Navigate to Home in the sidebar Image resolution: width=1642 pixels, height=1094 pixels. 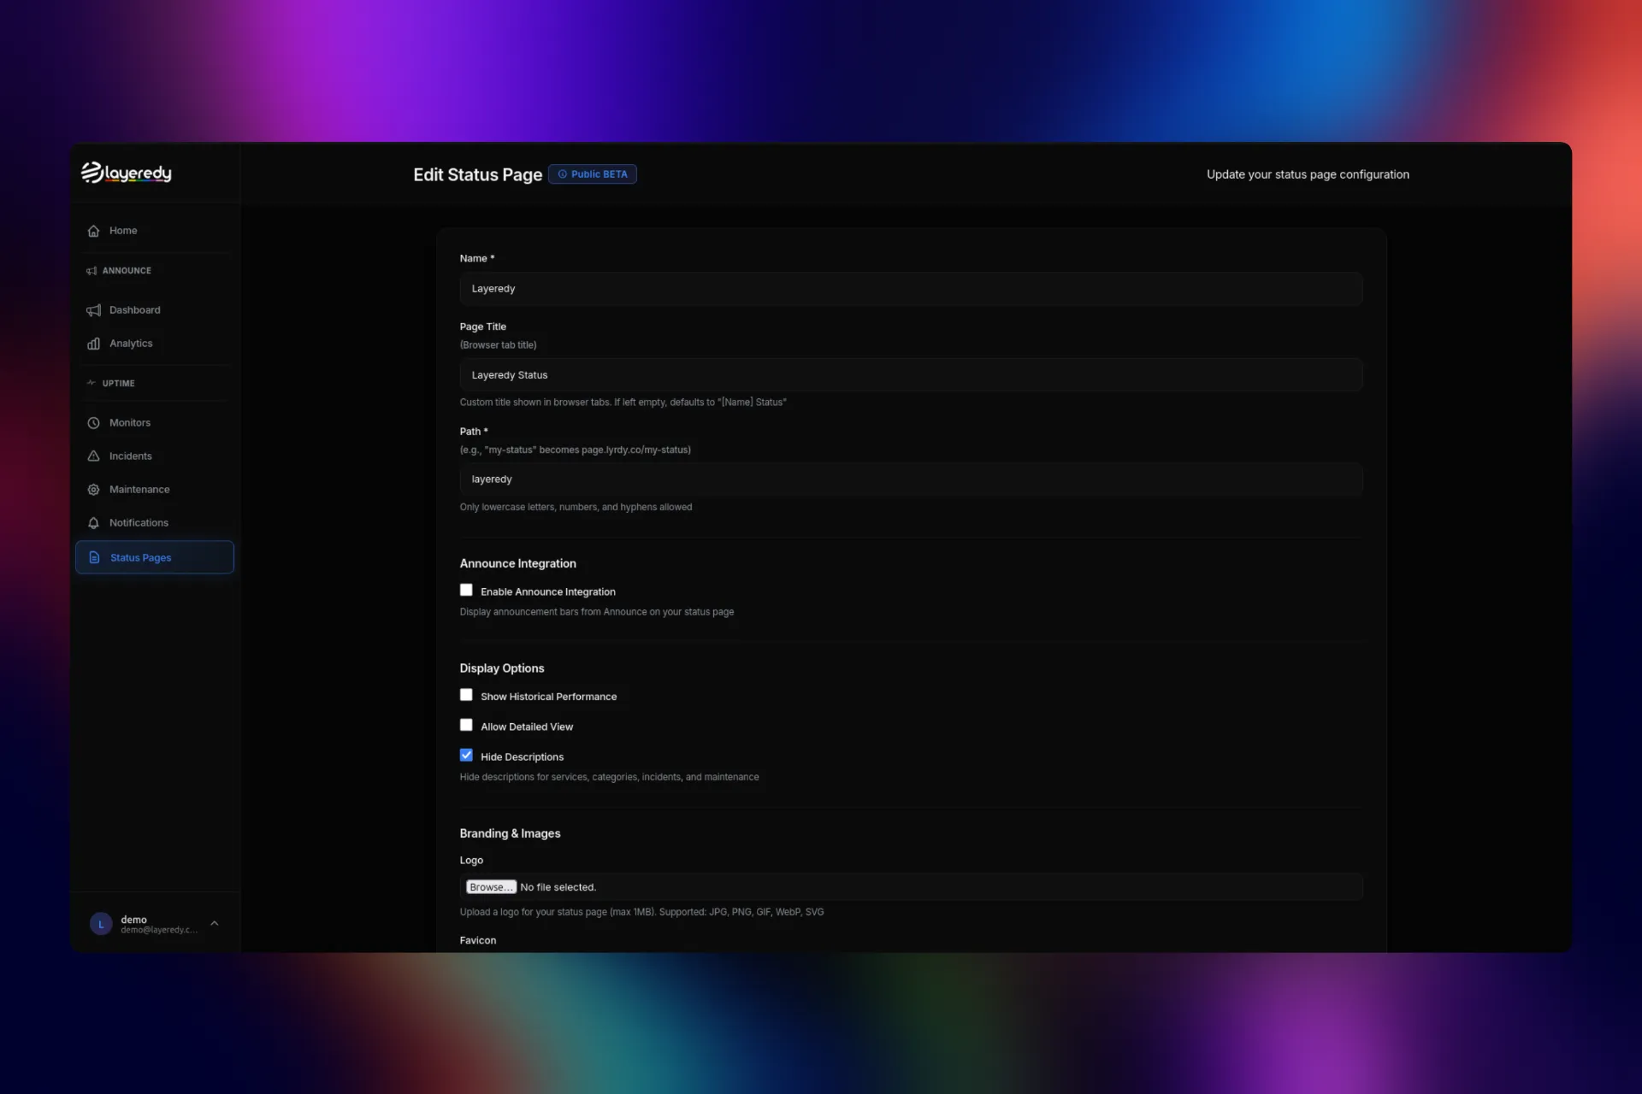[x=122, y=230]
